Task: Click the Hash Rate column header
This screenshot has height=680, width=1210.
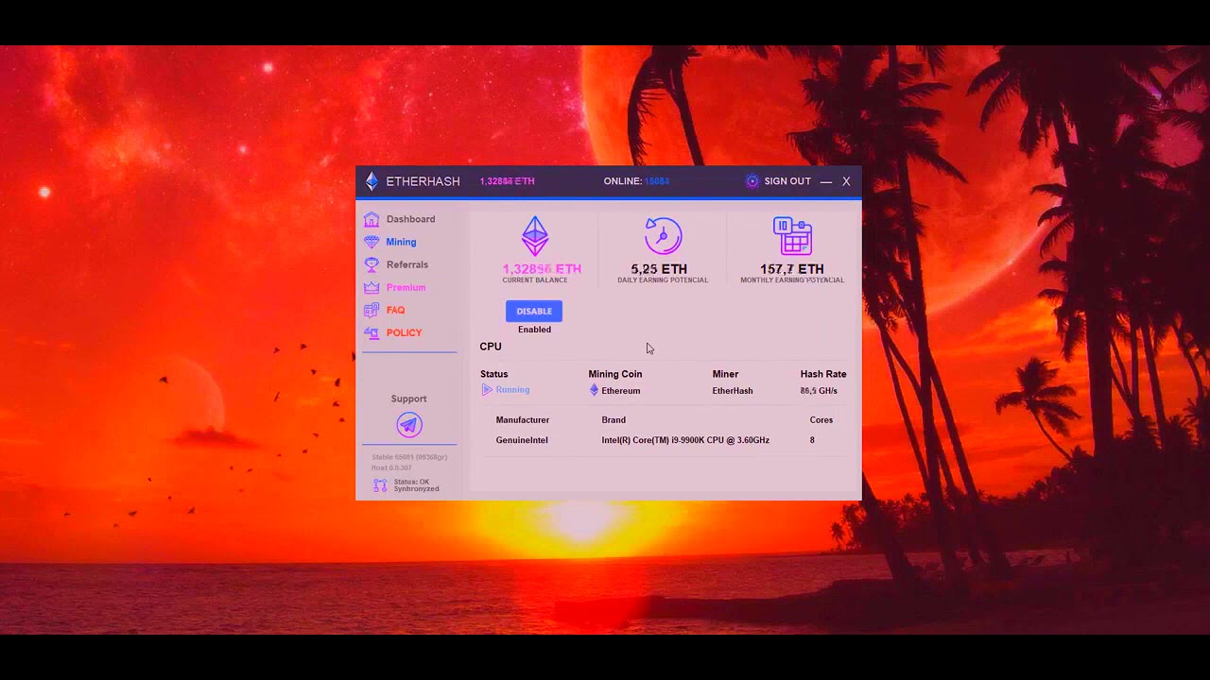Action: [x=823, y=374]
